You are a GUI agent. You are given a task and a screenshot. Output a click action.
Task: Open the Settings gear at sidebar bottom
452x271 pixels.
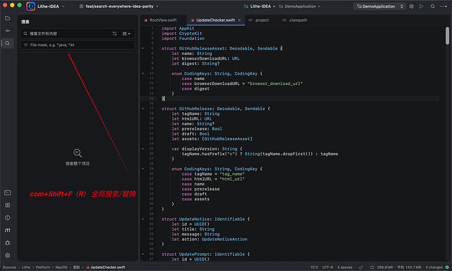tap(7, 255)
